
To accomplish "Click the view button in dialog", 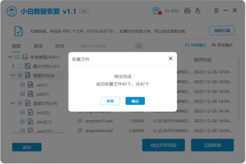I will coord(110,101).
